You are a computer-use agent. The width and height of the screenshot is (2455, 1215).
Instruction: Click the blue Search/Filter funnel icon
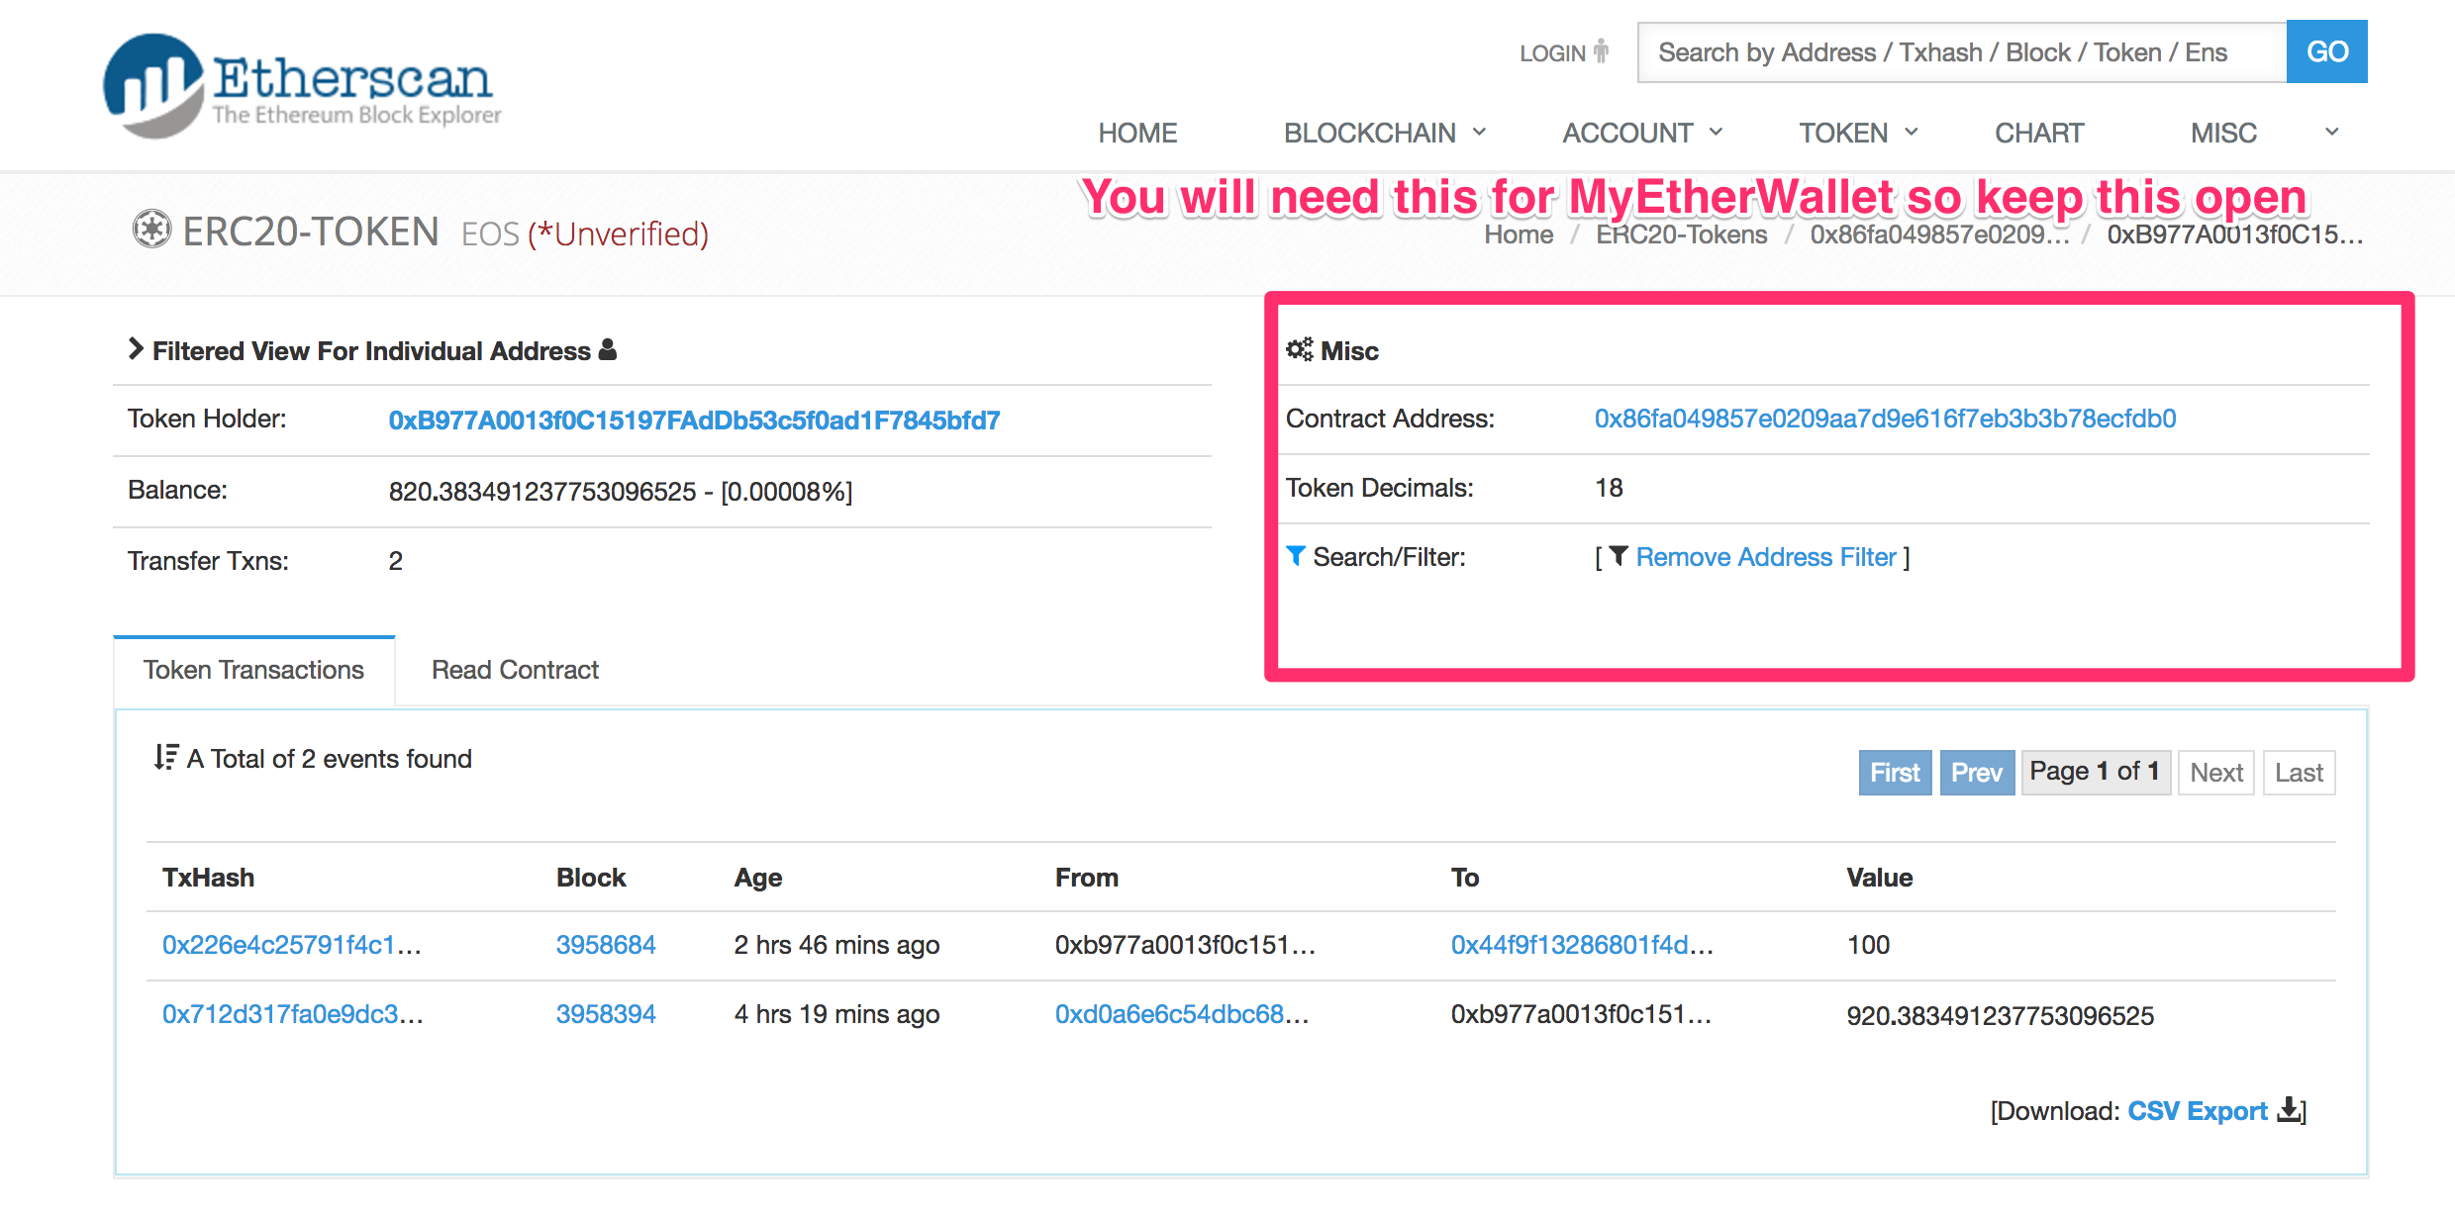[1295, 556]
